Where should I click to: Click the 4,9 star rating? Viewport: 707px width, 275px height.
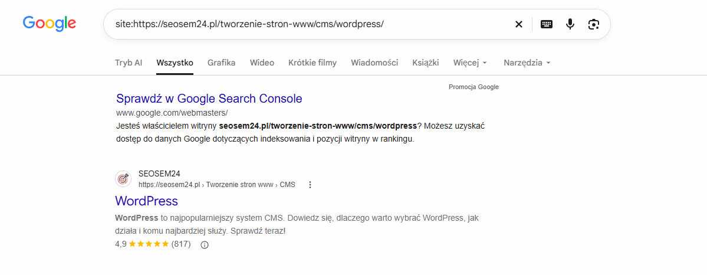coord(153,244)
